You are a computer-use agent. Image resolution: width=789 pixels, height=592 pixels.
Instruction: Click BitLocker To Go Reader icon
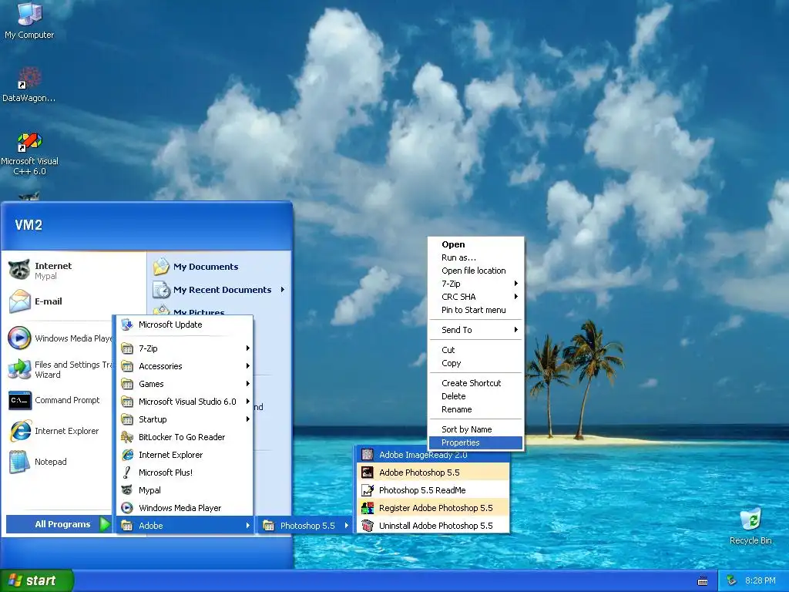point(127,437)
